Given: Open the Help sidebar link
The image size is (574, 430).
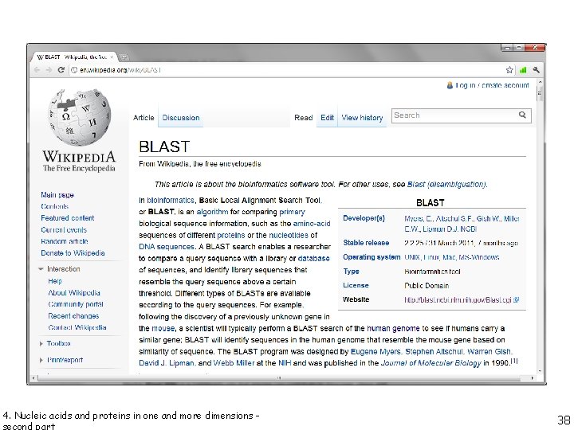Looking at the screenshot, I should click(x=55, y=281).
